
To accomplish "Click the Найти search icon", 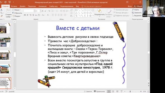I will click(133, 10).
